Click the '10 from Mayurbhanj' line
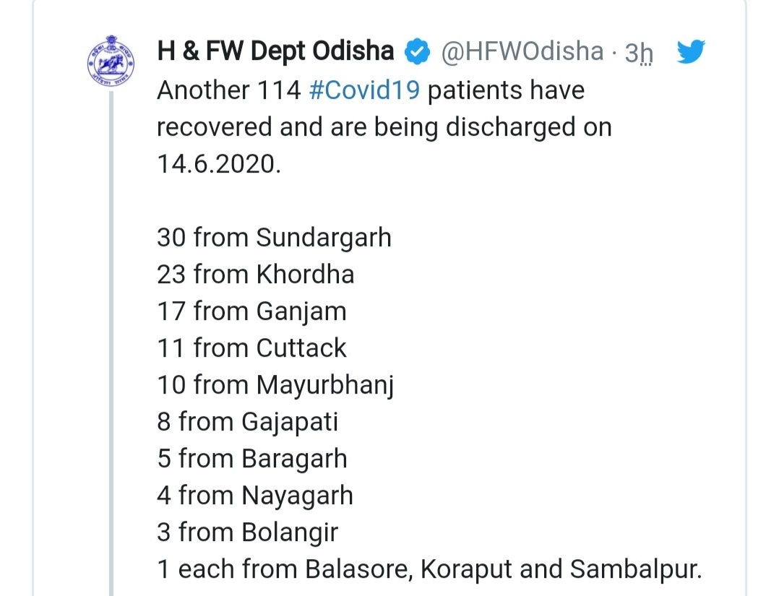The width and height of the screenshot is (779, 596). (x=275, y=386)
